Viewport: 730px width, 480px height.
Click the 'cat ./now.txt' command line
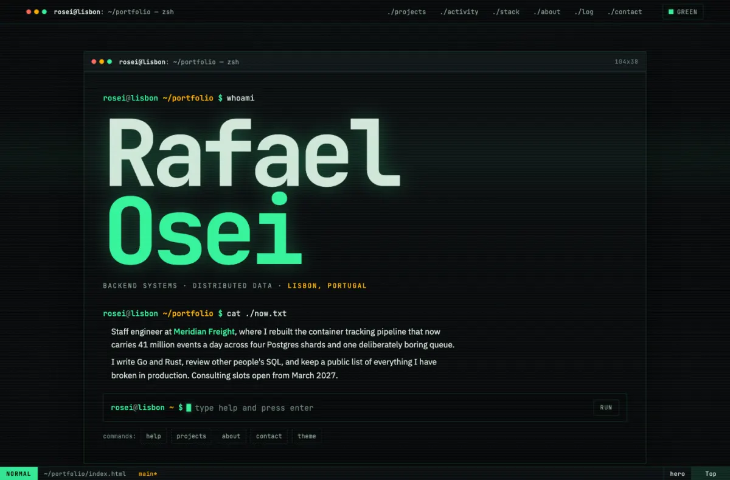tap(195, 313)
